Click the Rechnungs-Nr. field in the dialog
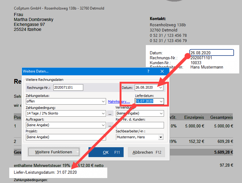 (x=68, y=88)
